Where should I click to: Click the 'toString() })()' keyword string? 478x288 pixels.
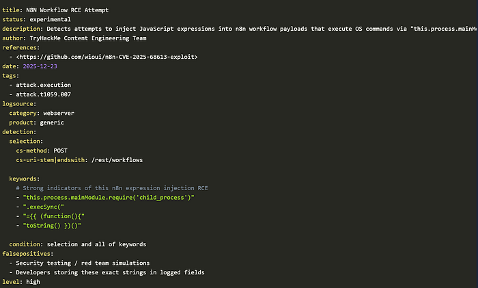click(52, 226)
